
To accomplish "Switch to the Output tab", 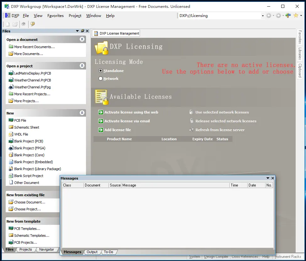I will [x=92, y=252].
